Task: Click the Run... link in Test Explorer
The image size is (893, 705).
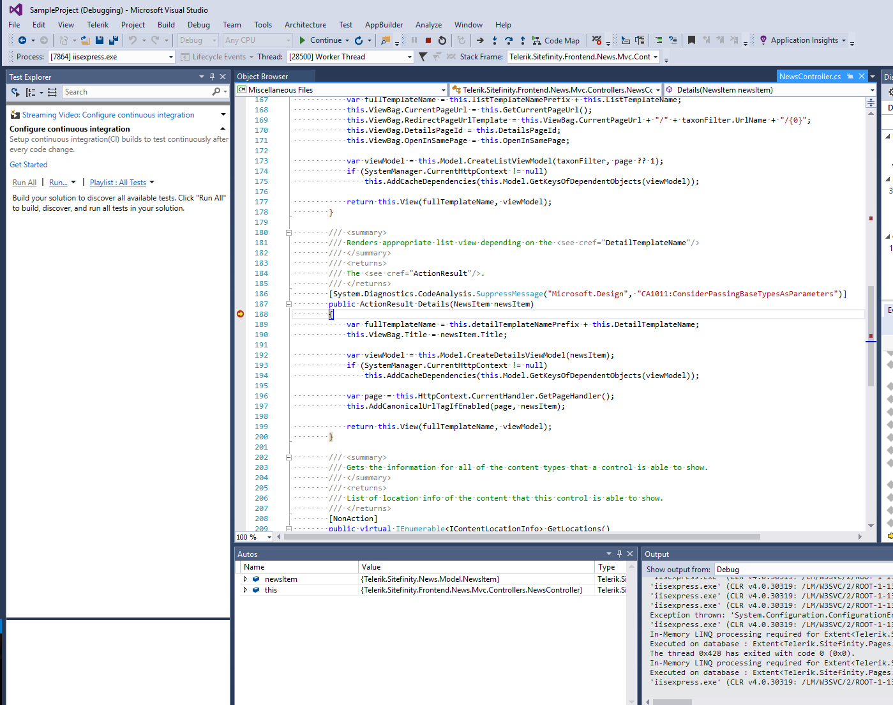Action: pyautogui.click(x=58, y=183)
